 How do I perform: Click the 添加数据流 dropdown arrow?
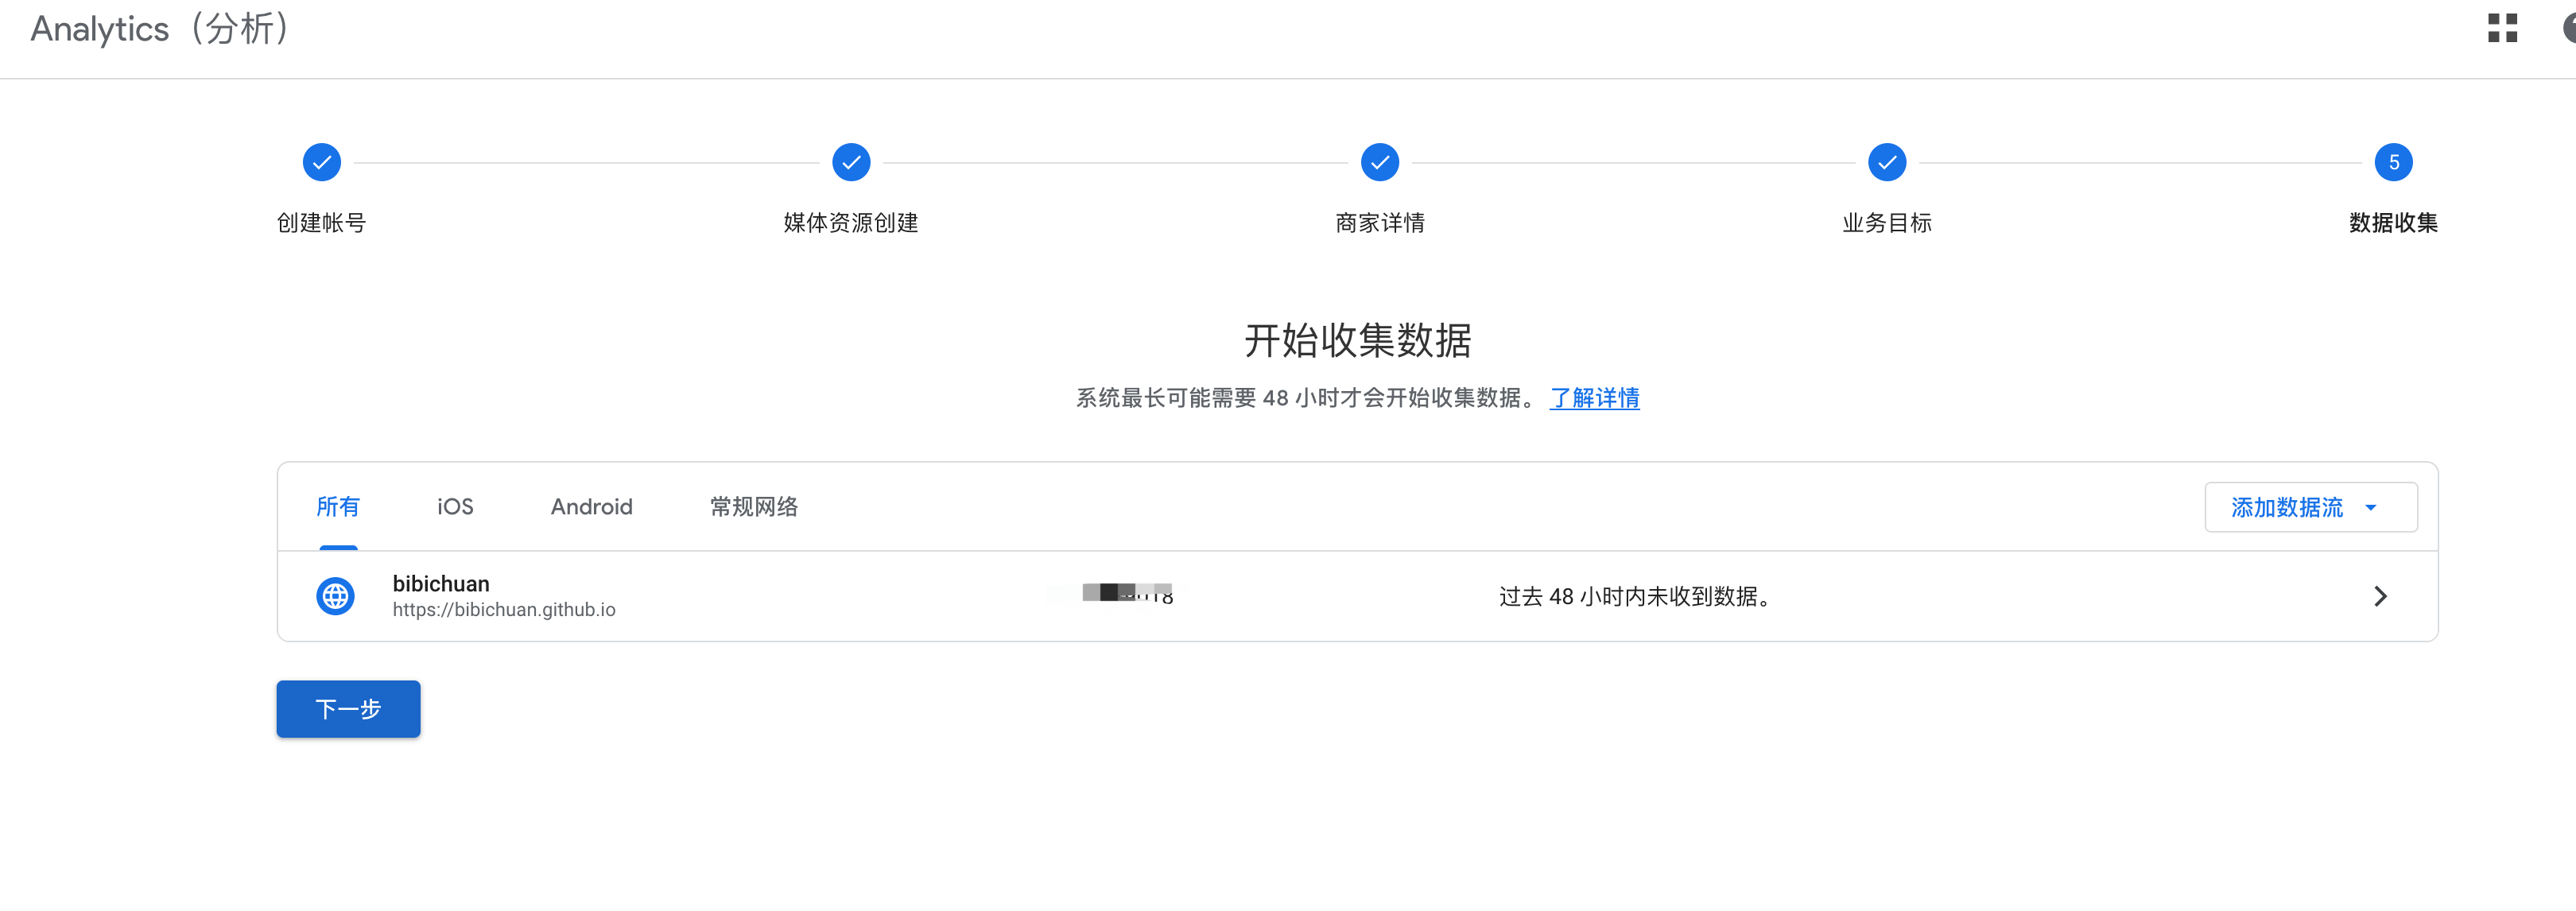click(x=2370, y=508)
